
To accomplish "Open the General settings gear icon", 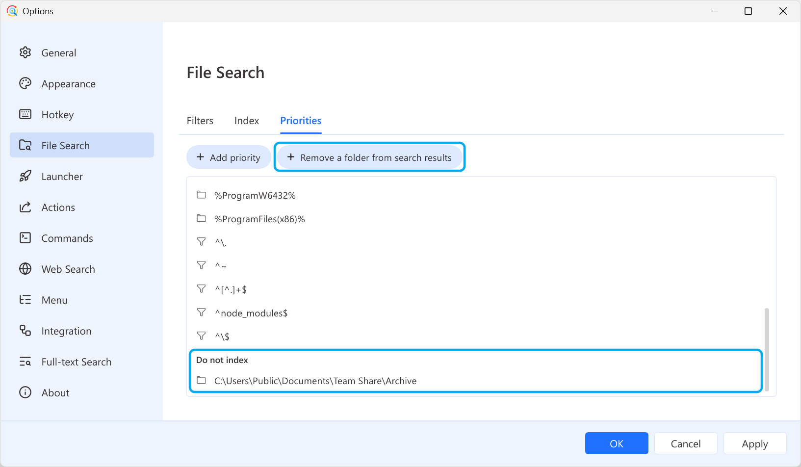I will pyautogui.click(x=25, y=52).
